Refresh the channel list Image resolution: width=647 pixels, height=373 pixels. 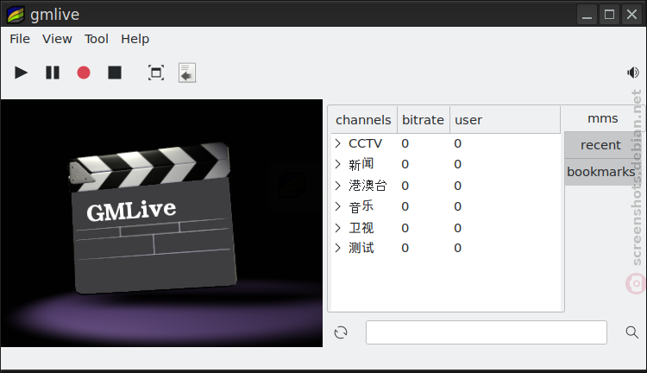[341, 332]
